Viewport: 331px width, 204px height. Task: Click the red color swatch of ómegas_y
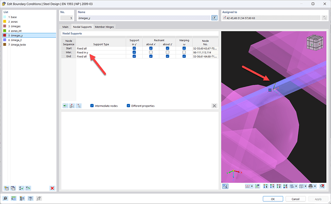(x=5, y=35)
